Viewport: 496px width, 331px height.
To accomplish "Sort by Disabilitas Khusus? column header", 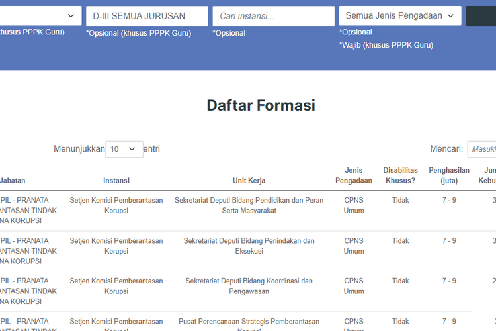I will pos(400,175).
